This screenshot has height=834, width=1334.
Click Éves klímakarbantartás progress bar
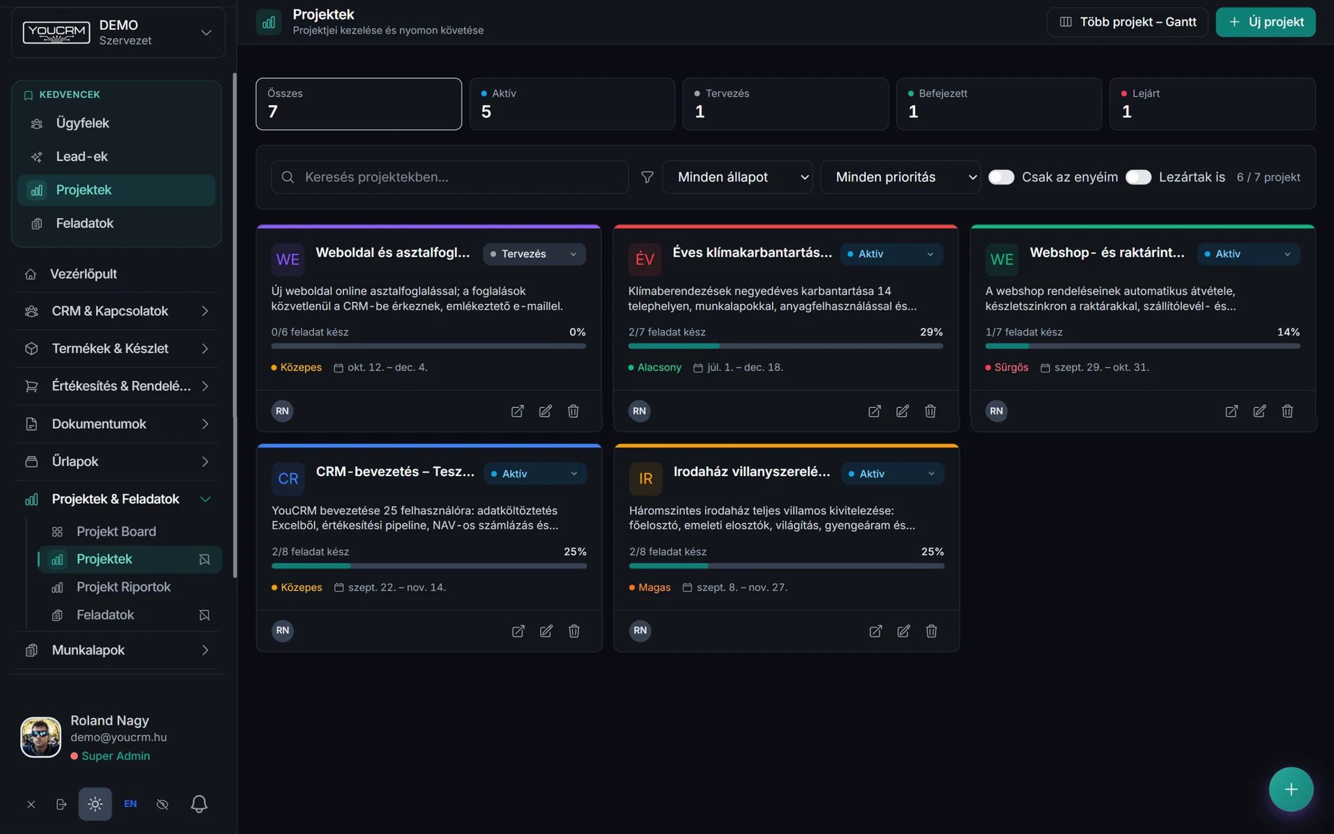click(x=785, y=346)
